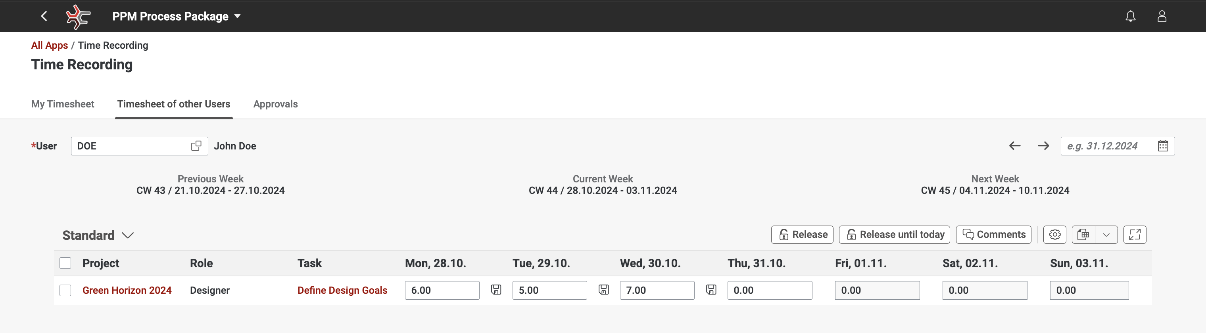Image resolution: width=1206 pixels, height=333 pixels.
Task: Click the Release until today button
Action: [894, 235]
